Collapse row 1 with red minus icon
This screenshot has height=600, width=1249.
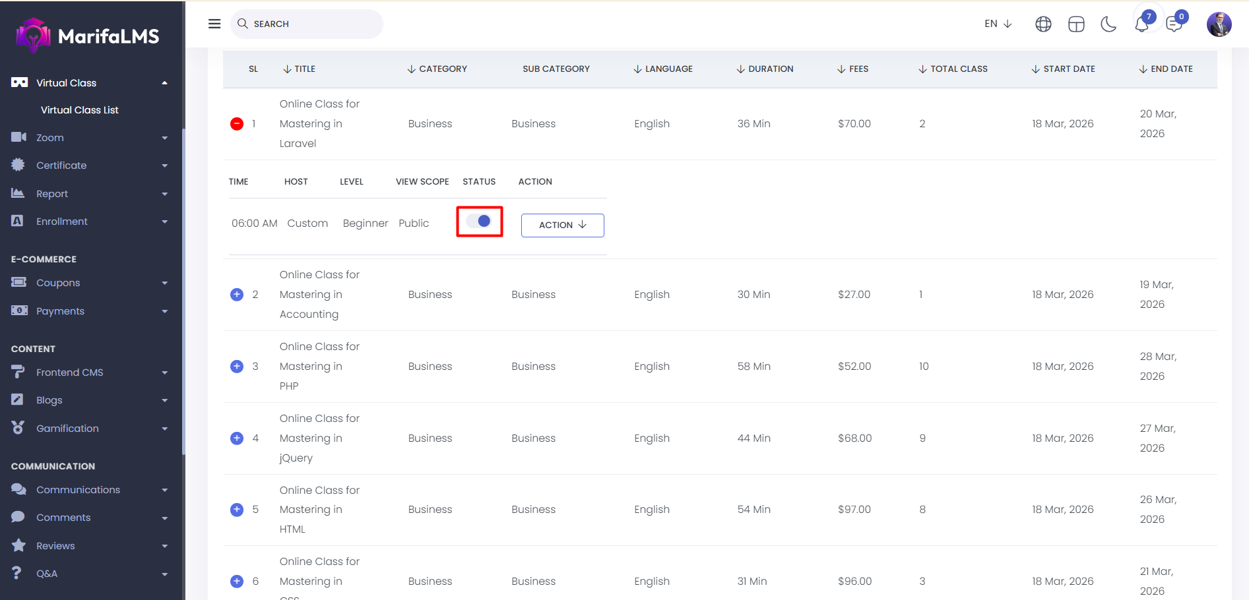tap(237, 124)
